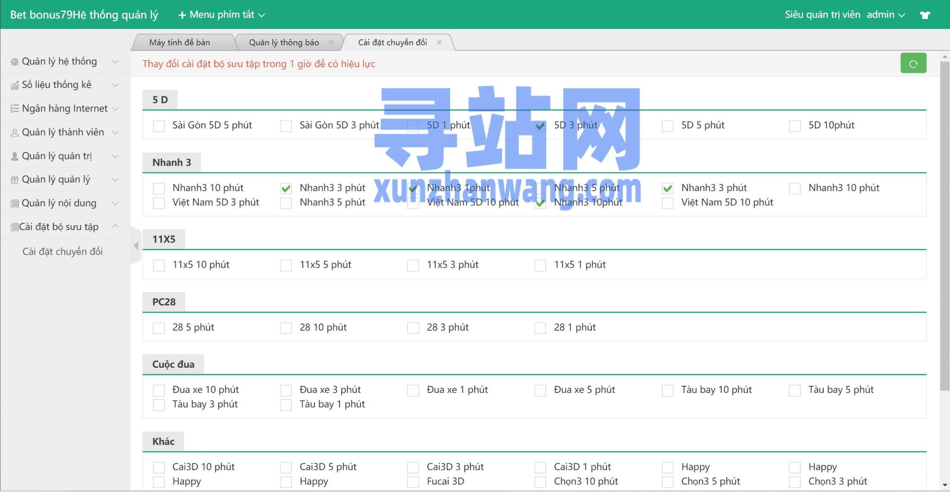This screenshot has width=950, height=492.
Task: Click the gear icon beside Quản lý hệ thống
Action: point(15,62)
